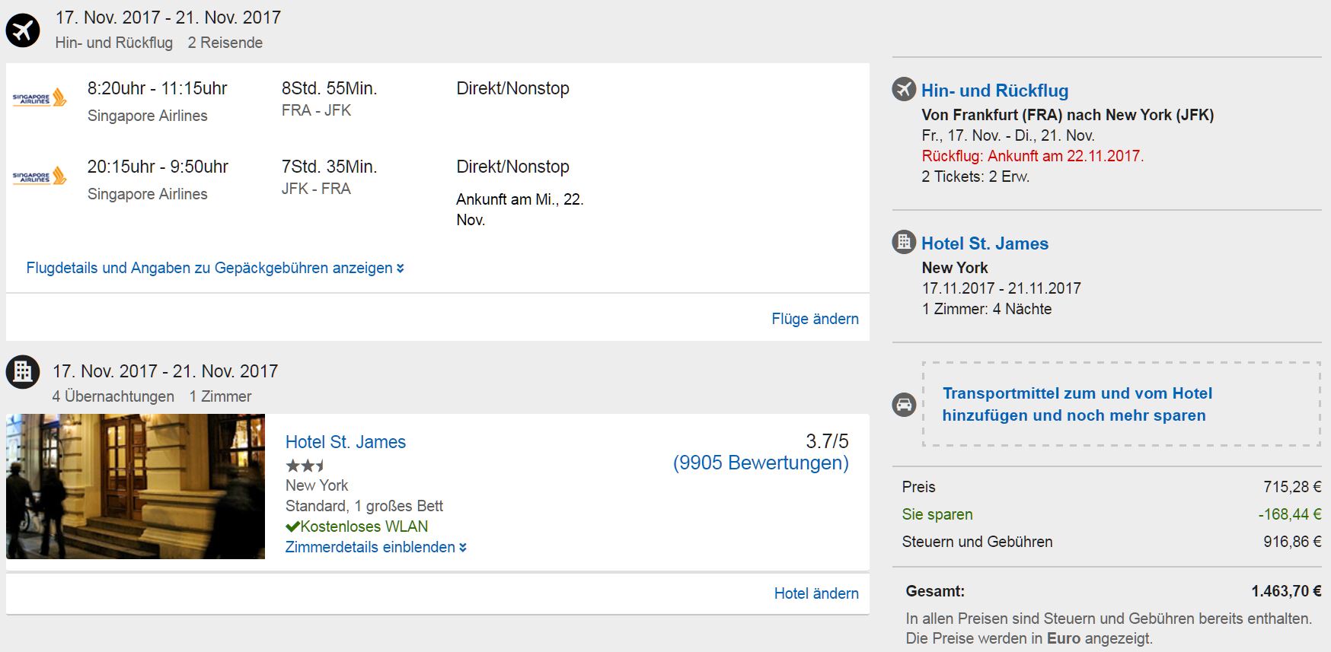1331x652 pixels.
Task: Expand Flugdetails und Gepäckgebühren anzeigen
Action: (x=209, y=268)
